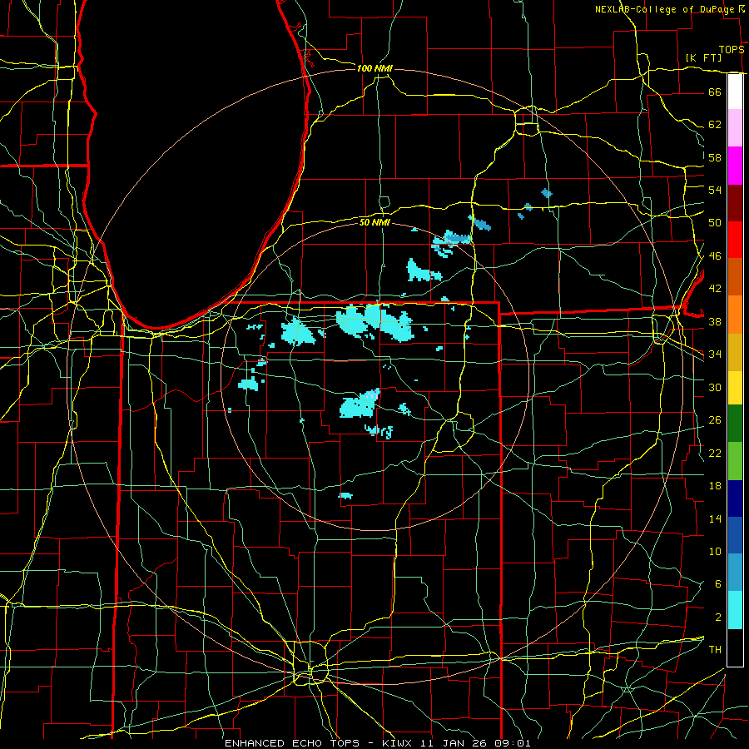Click the "30" legend value

pos(715,387)
